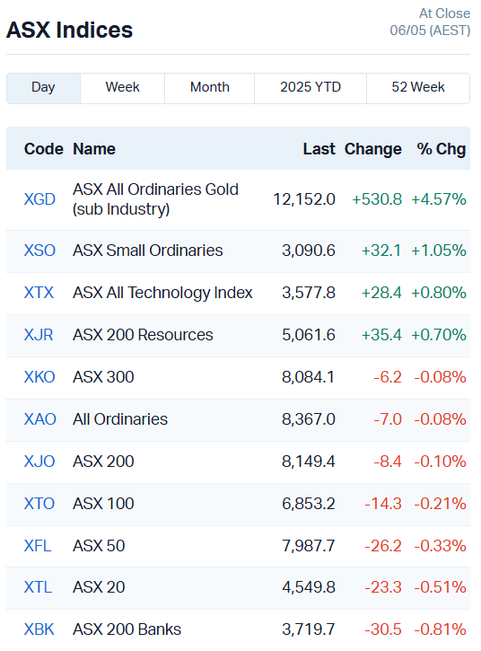Screen dimensions: 481x651
Task: Switch to the Month tab
Action: click(210, 88)
